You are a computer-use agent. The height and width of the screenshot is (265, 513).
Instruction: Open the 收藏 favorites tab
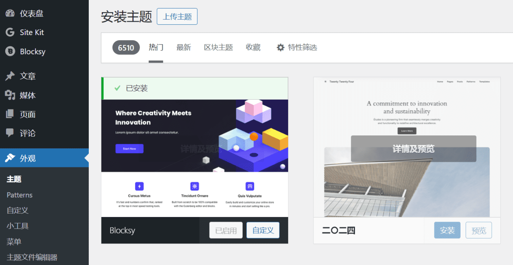[253, 48]
